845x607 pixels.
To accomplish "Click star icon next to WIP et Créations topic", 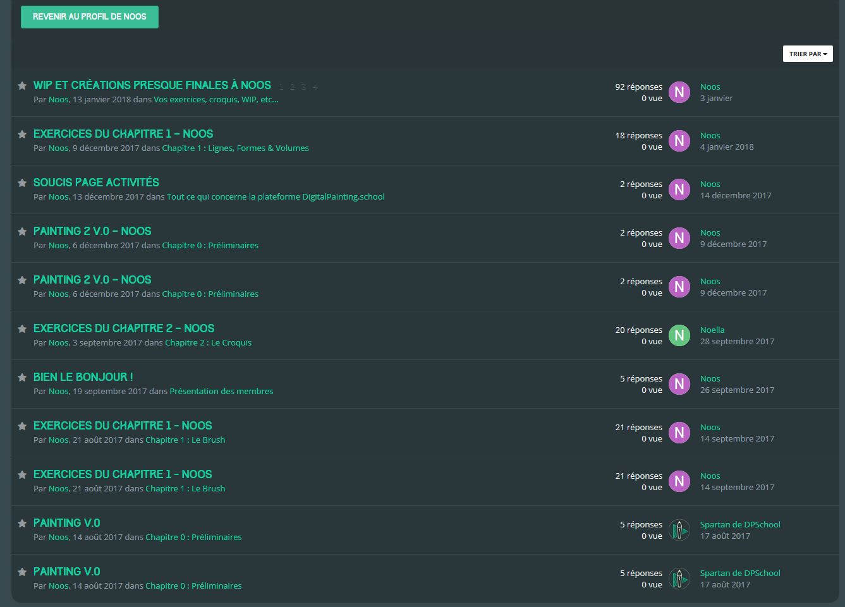I will point(22,86).
